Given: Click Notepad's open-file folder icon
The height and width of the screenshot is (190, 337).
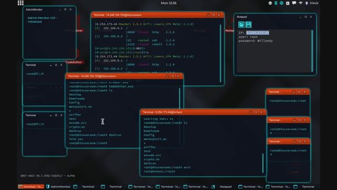Looking at the screenshot, I should pos(241,25).
